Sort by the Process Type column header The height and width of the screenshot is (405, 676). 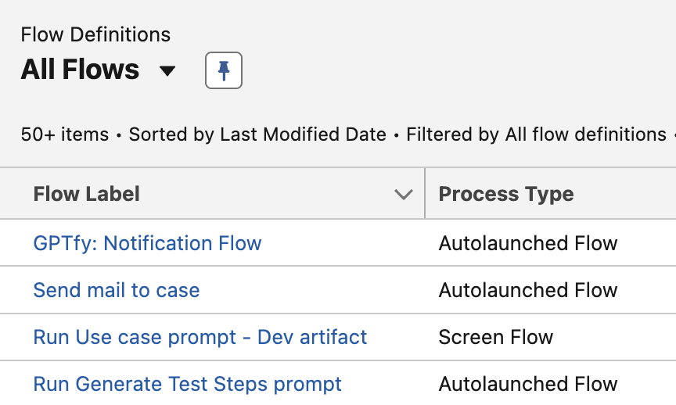pyautogui.click(x=506, y=194)
